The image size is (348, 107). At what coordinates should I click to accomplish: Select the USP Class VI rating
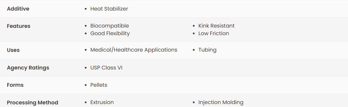106,68
